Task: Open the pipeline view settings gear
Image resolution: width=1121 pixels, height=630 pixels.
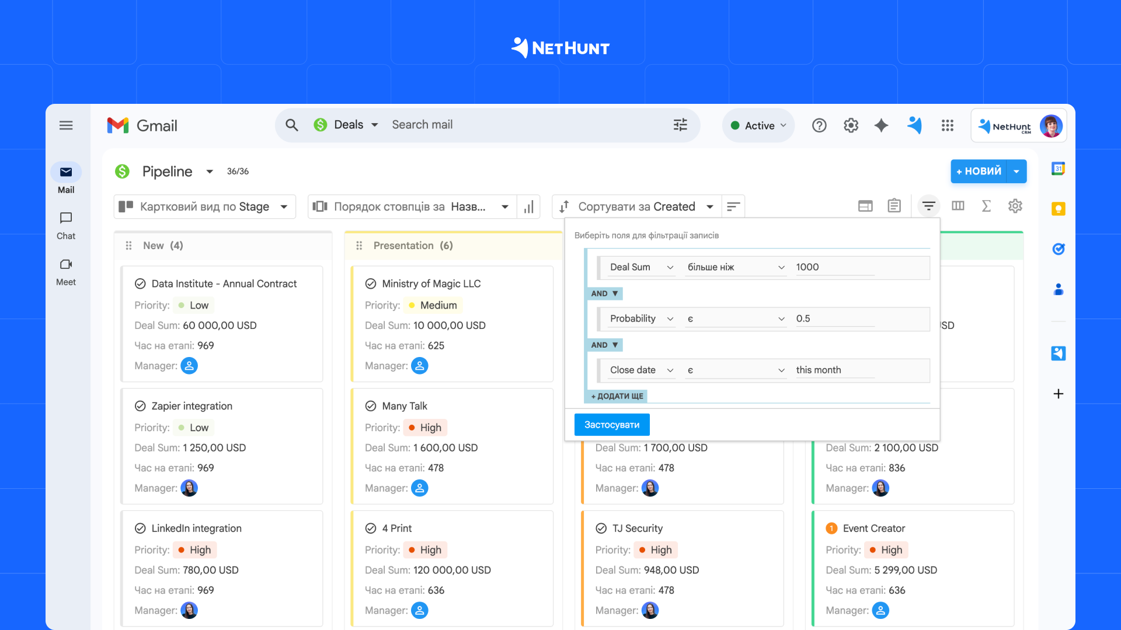Action: pos(1015,206)
